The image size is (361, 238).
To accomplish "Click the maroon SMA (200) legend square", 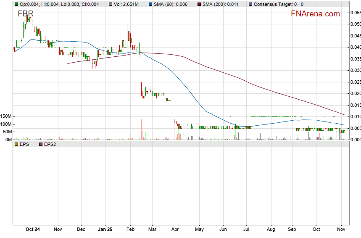I will (199, 4).
